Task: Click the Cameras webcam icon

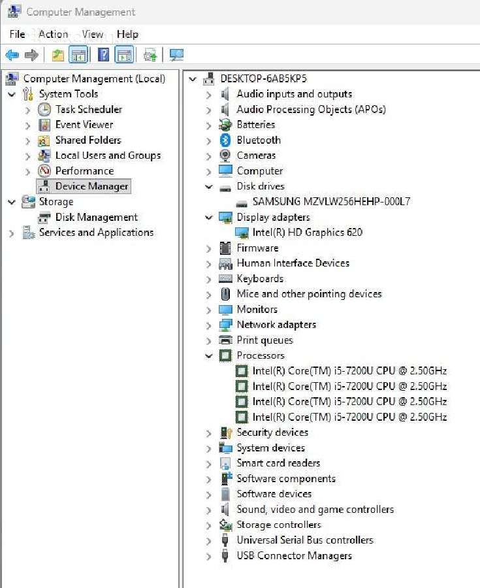Action: pyautogui.click(x=225, y=155)
